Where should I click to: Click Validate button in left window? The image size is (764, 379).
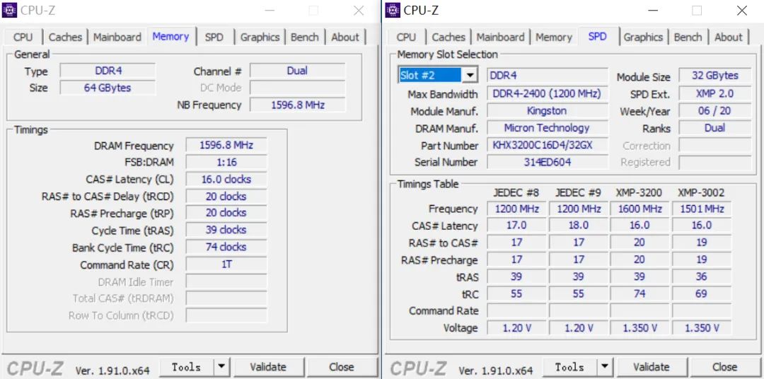[x=268, y=367]
